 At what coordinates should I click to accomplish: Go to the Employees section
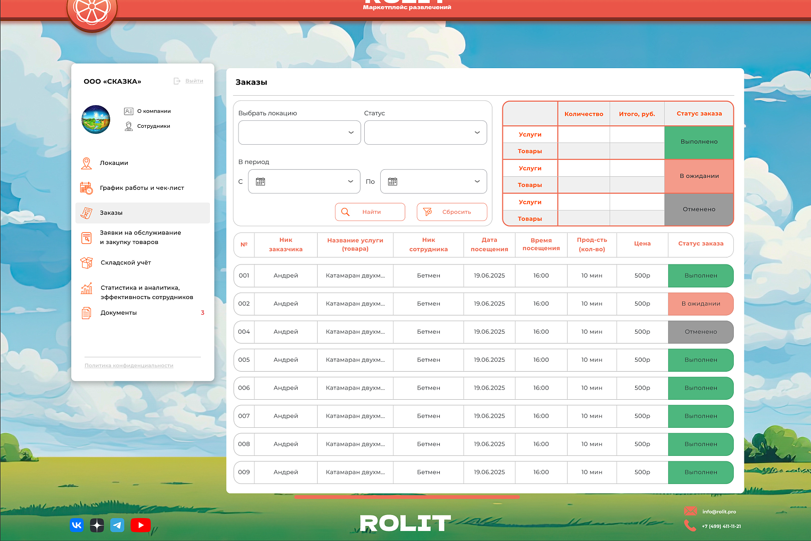(x=153, y=126)
